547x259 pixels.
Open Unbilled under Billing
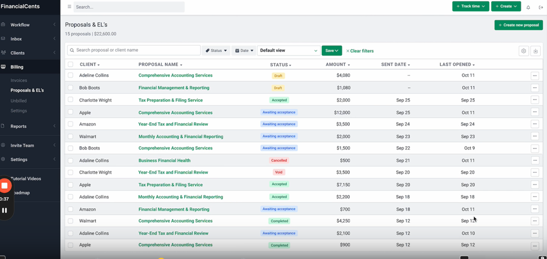[x=18, y=101]
